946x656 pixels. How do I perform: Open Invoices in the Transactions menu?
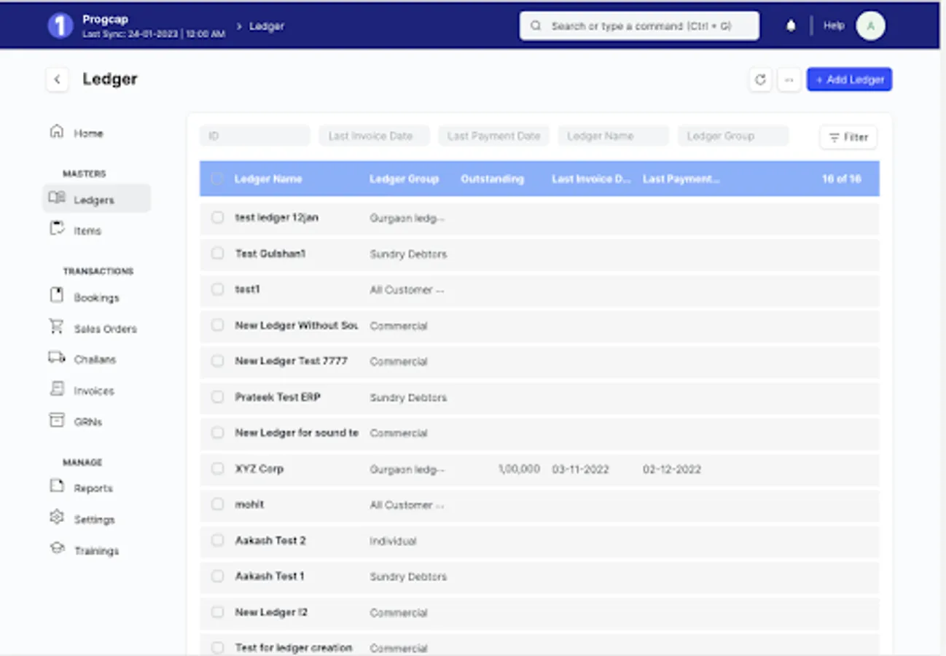pos(93,391)
